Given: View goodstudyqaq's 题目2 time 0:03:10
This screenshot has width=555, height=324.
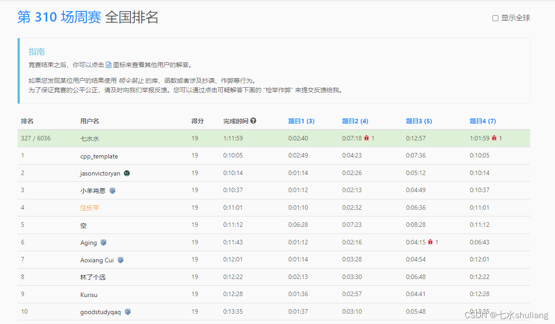Looking at the screenshot, I should point(352,311).
